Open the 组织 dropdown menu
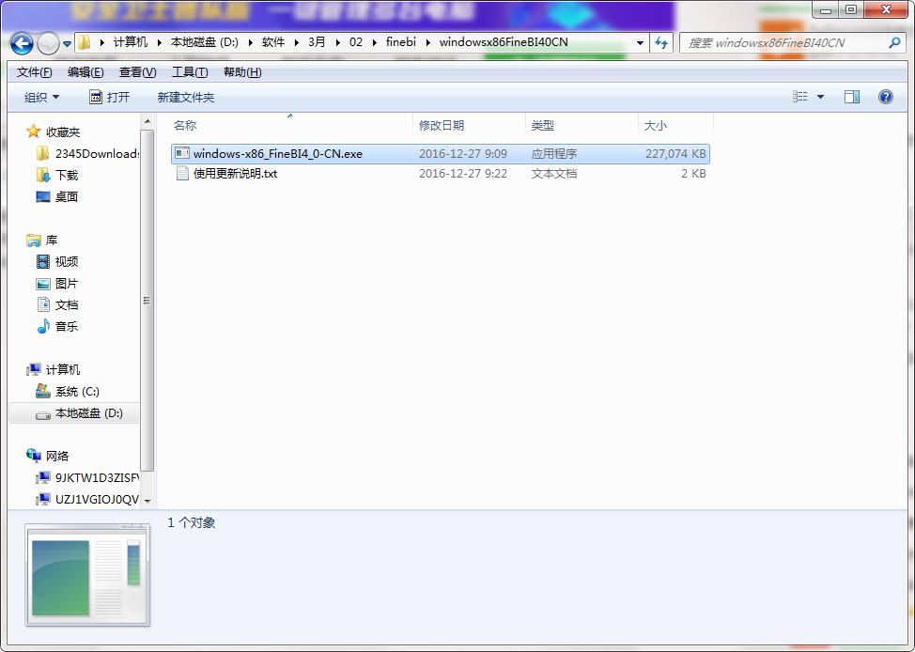This screenshot has height=652, width=915. click(x=41, y=97)
